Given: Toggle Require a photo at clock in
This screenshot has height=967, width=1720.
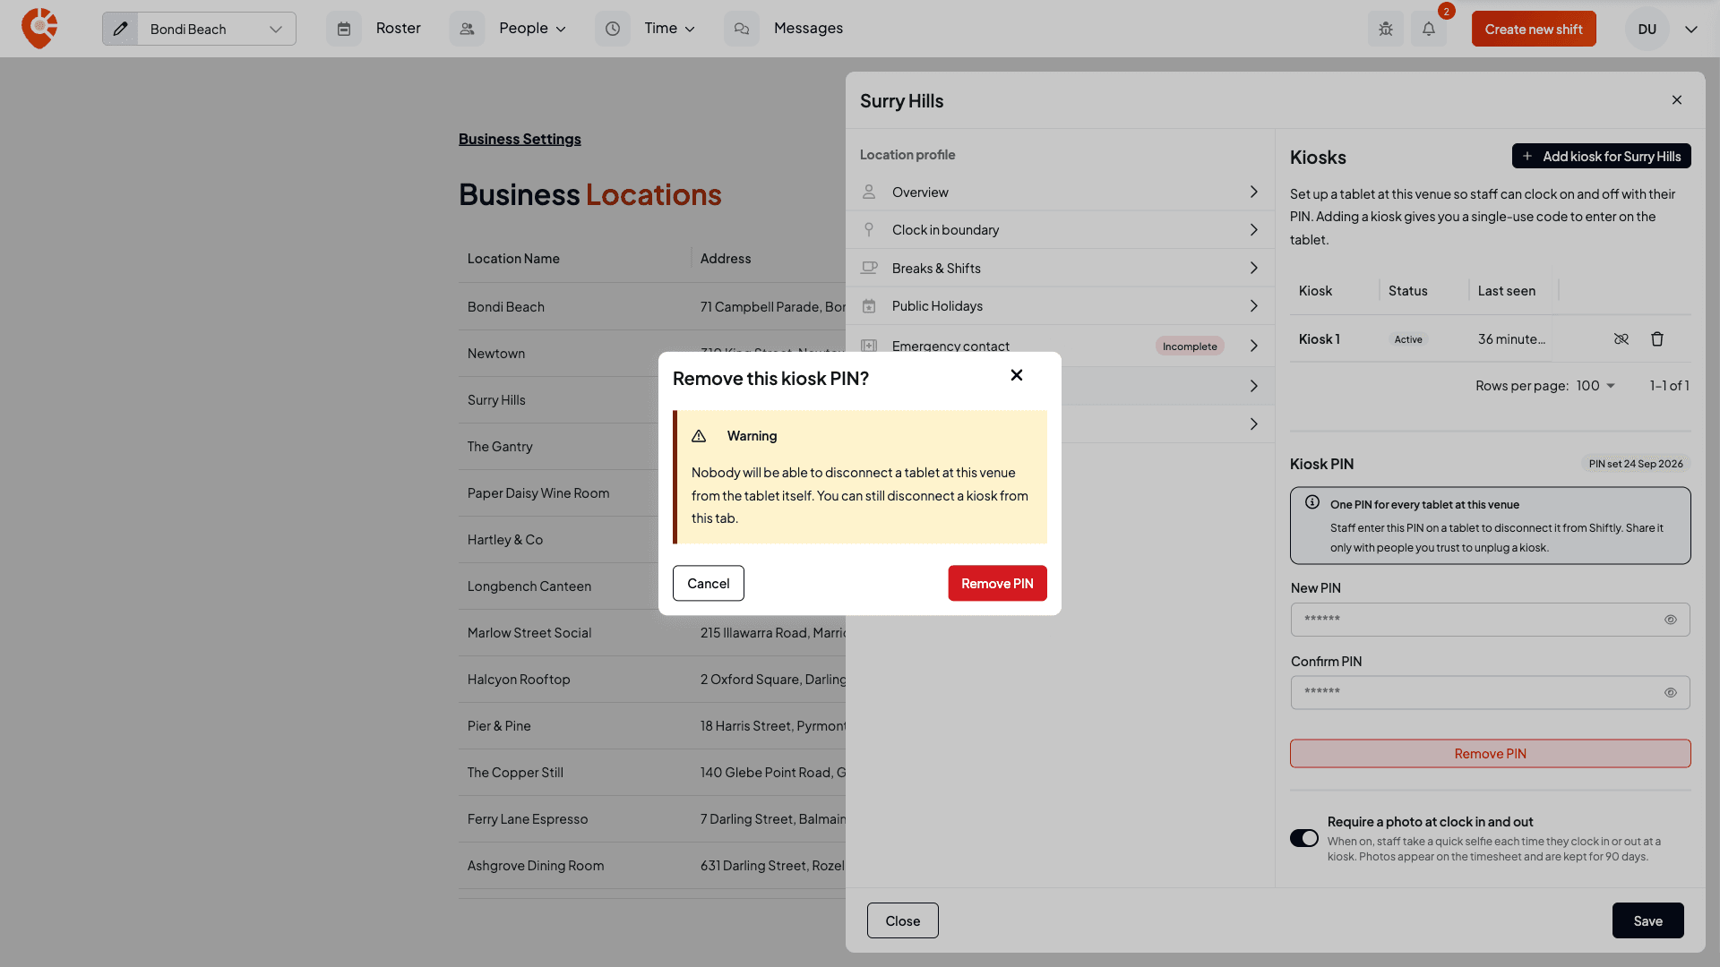Looking at the screenshot, I should [1304, 838].
